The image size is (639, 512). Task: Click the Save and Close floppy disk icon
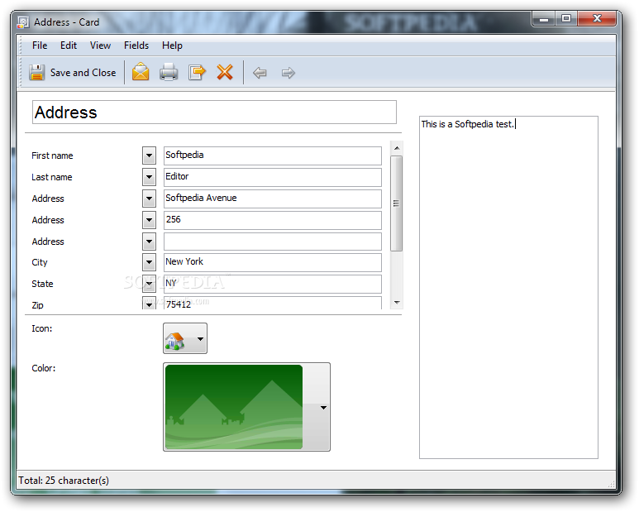pos(36,73)
